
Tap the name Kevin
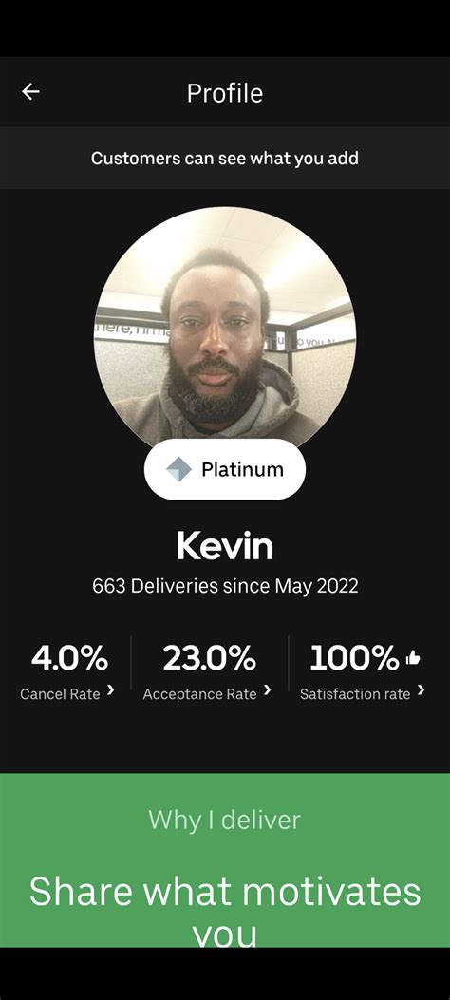[x=225, y=546]
